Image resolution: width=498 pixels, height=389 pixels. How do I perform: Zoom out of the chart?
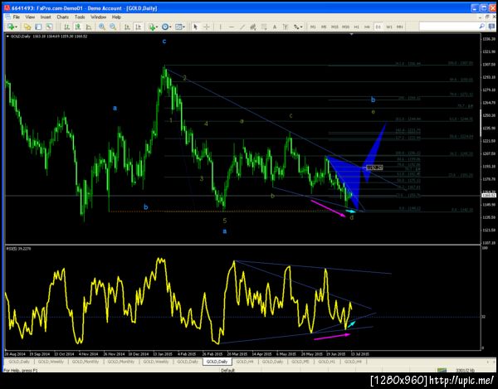pyautogui.click(x=113, y=27)
